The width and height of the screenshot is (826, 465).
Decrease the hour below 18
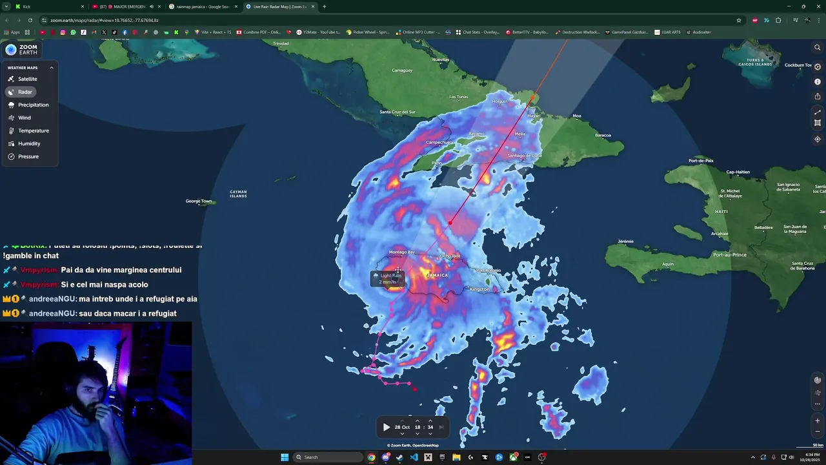[x=417, y=434]
